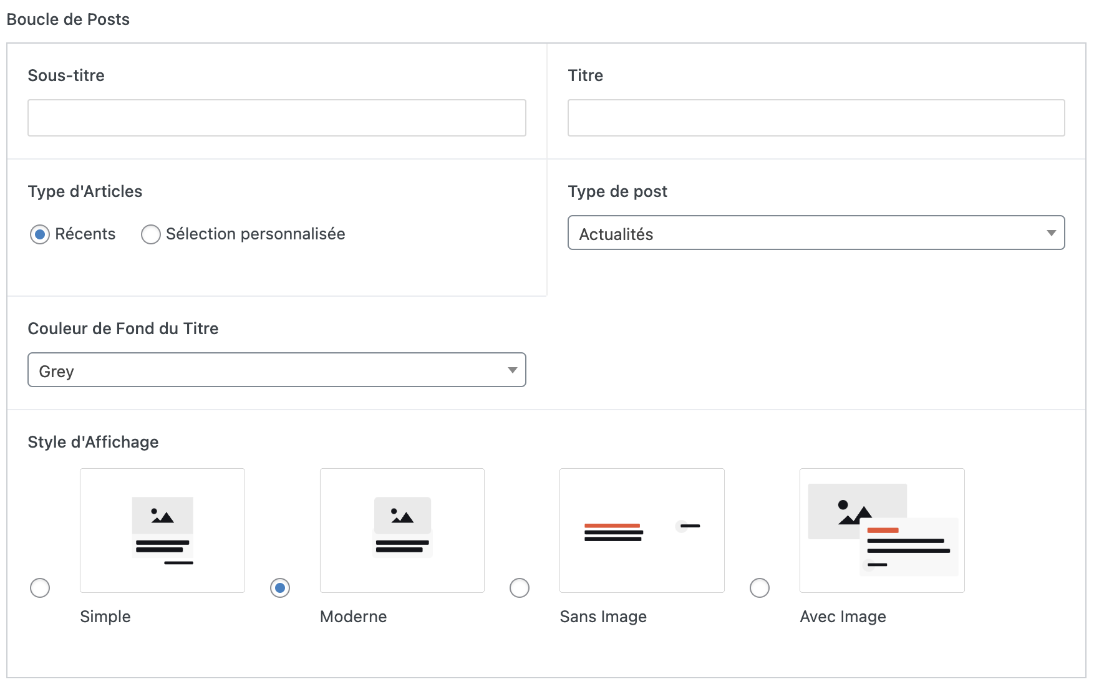Click the Simple style caption
This screenshot has width=1094, height=687.
pos(105,617)
